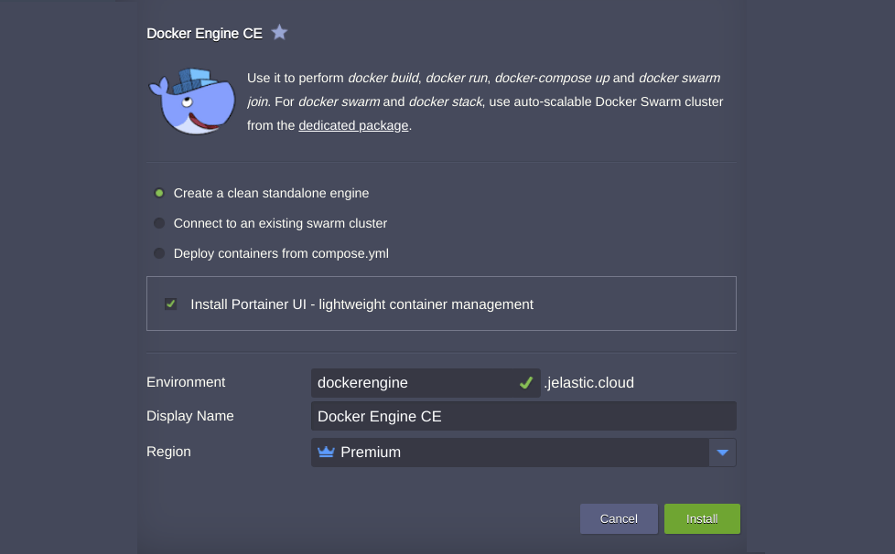Click the crown icon in the Region field
Screen dimensions: 895x554
pyautogui.click(x=326, y=452)
